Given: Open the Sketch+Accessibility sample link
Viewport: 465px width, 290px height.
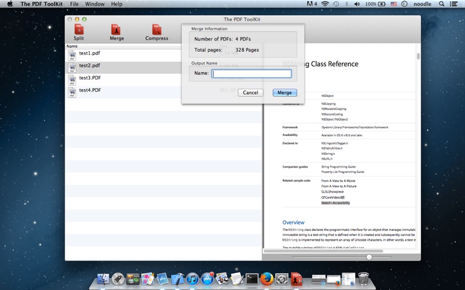Looking at the screenshot, I should [335, 203].
